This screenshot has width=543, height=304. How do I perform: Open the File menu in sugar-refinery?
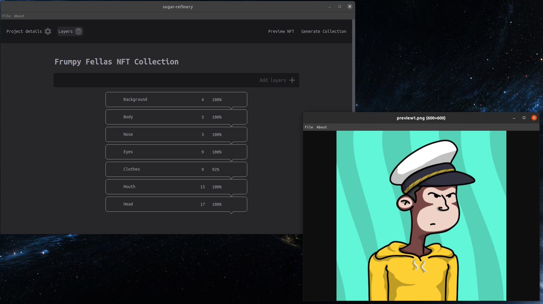6,15
